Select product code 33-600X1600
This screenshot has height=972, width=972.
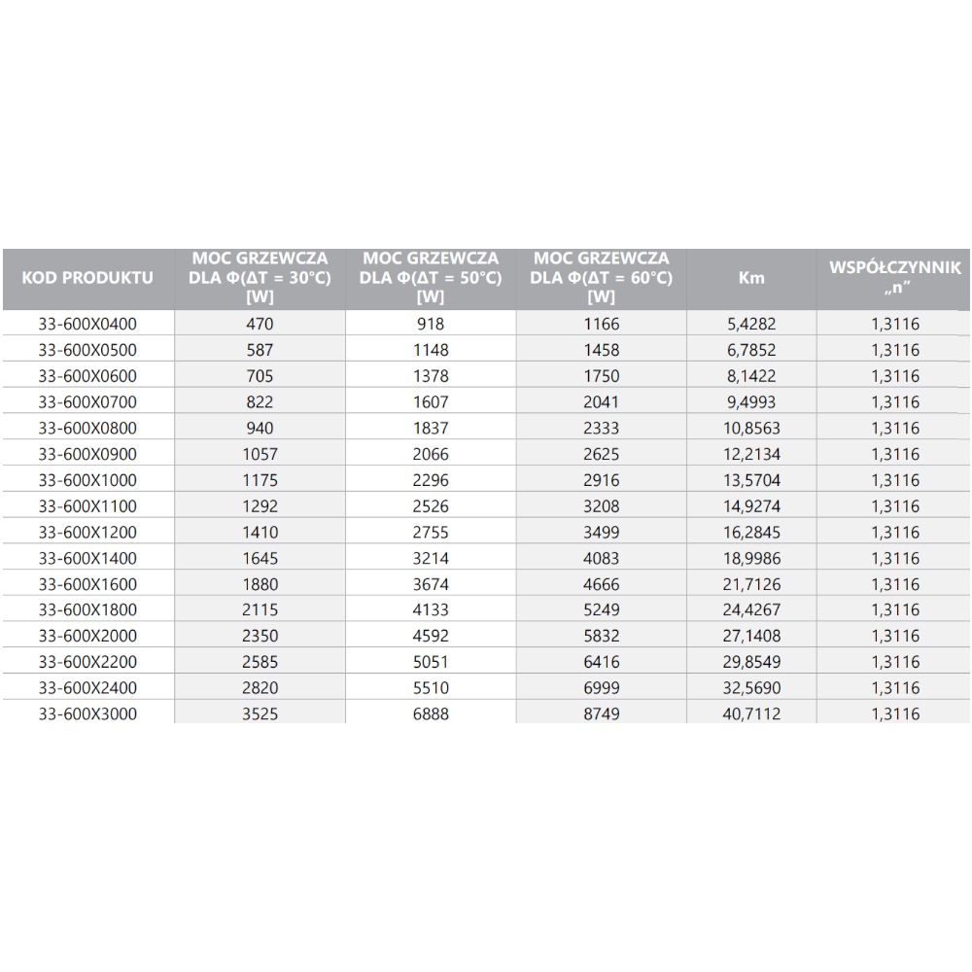click(87, 584)
